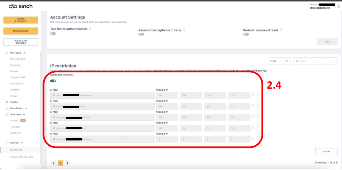This screenshot has height=170, width=342.
Task: Expand the Flow Builder section
Action: pyautogui.click(x=26, y=108)
